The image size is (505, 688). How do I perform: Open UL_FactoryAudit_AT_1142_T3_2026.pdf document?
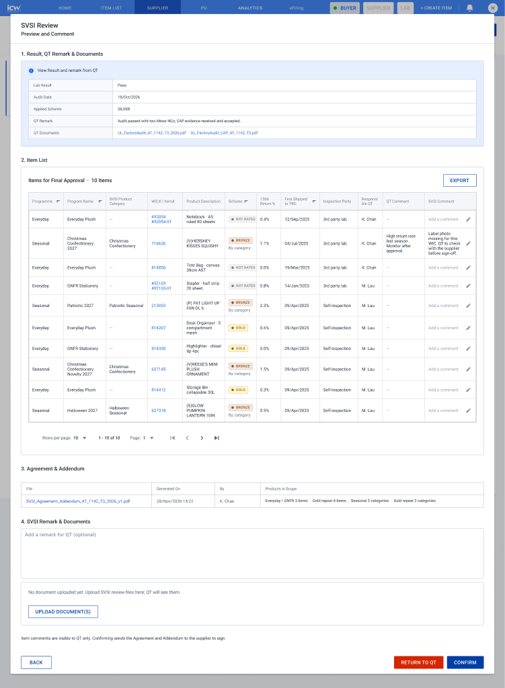pos(151,133)
